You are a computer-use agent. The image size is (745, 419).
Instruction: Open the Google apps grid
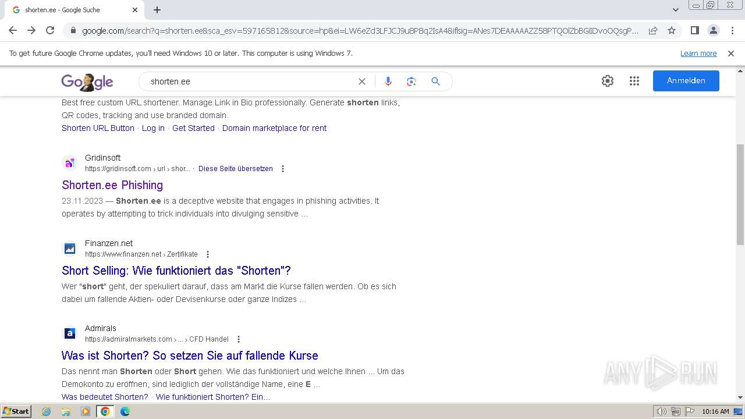[x=634, y=81]
